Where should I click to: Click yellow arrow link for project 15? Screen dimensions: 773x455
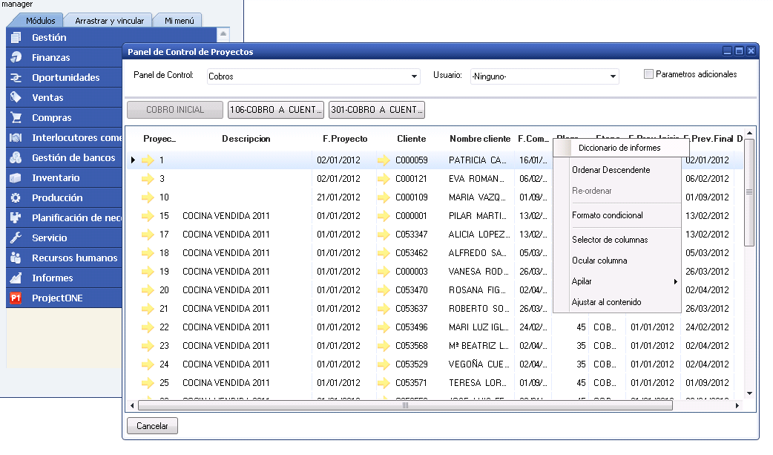(148, 215)
